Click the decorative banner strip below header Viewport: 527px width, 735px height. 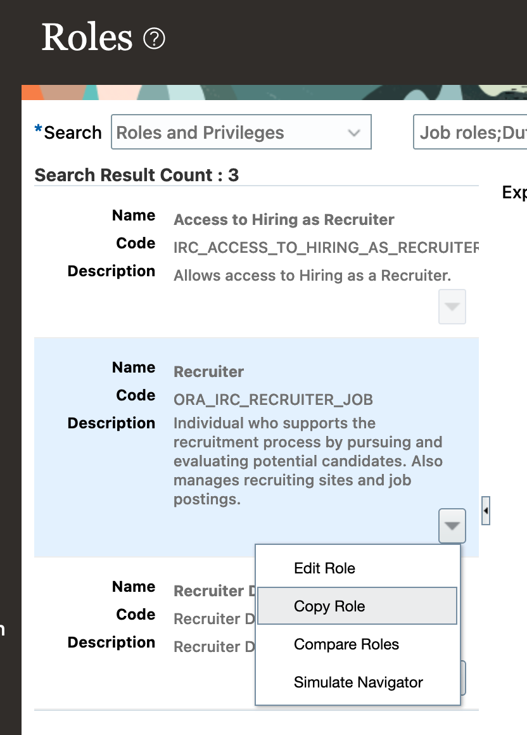click(x=274, y=93)
